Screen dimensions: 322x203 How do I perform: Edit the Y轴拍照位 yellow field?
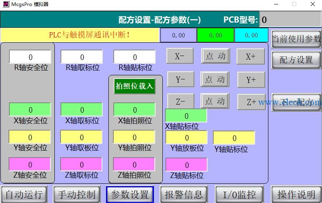click(x=134, y=137)
